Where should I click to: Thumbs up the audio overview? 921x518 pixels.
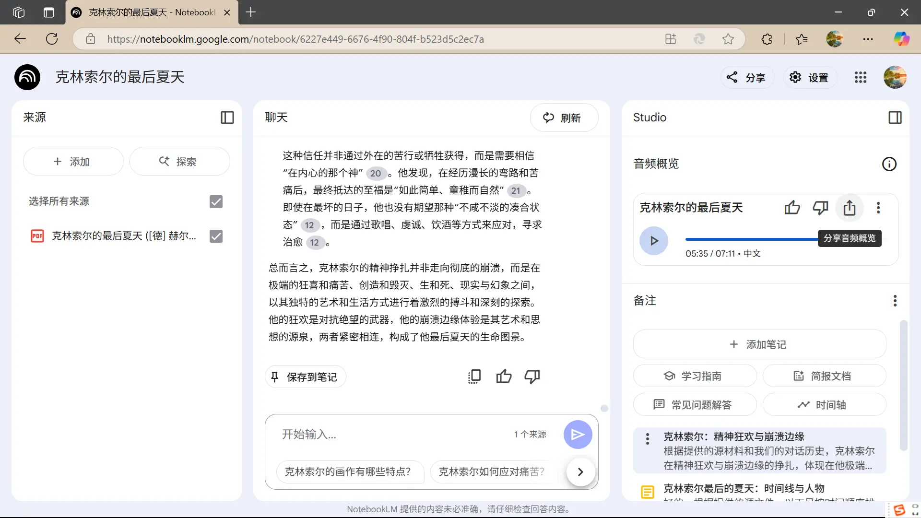(x=792, y=208)
